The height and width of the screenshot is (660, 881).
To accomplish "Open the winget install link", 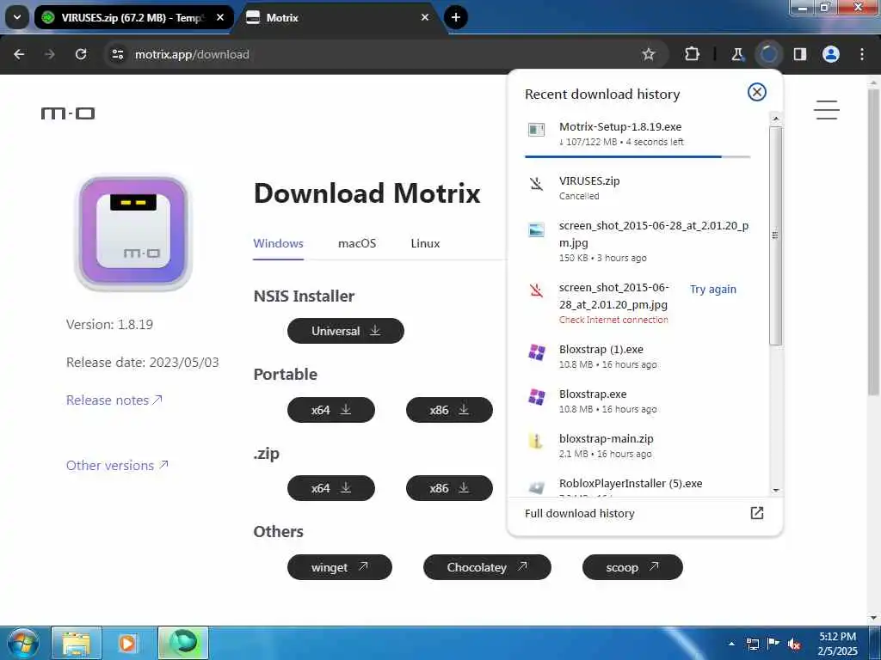I will click(x=339, y=567).
